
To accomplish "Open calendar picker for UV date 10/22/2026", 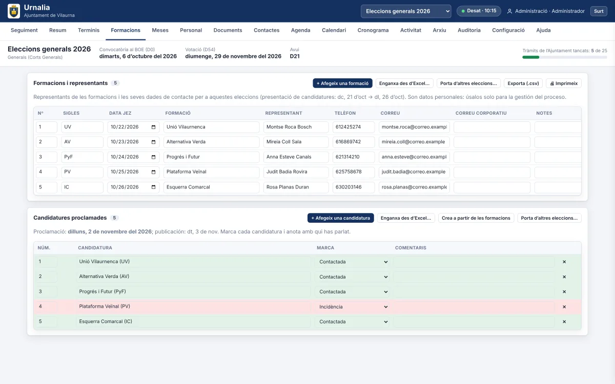I will [x=154, y=127].
